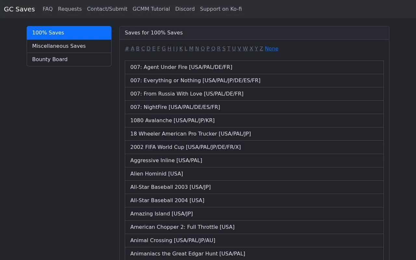Screen dimensions: 416x260
Task: Filter saves by letter Z
Action: (261, 49)
